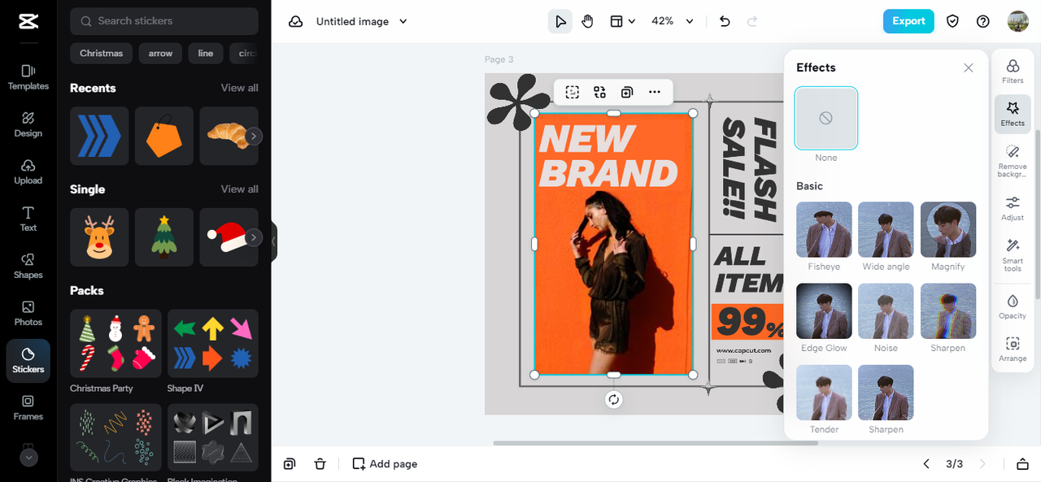1041x482 pixels.
Task: Close the Effects panel
Action: coord(969,68)
